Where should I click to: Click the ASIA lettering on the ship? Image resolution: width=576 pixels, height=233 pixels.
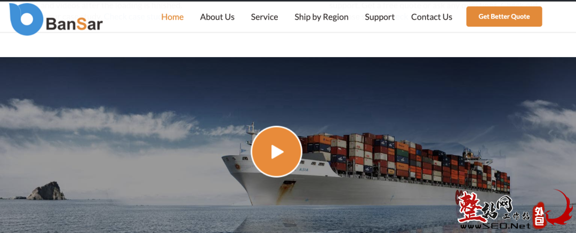tap(303, 170)
